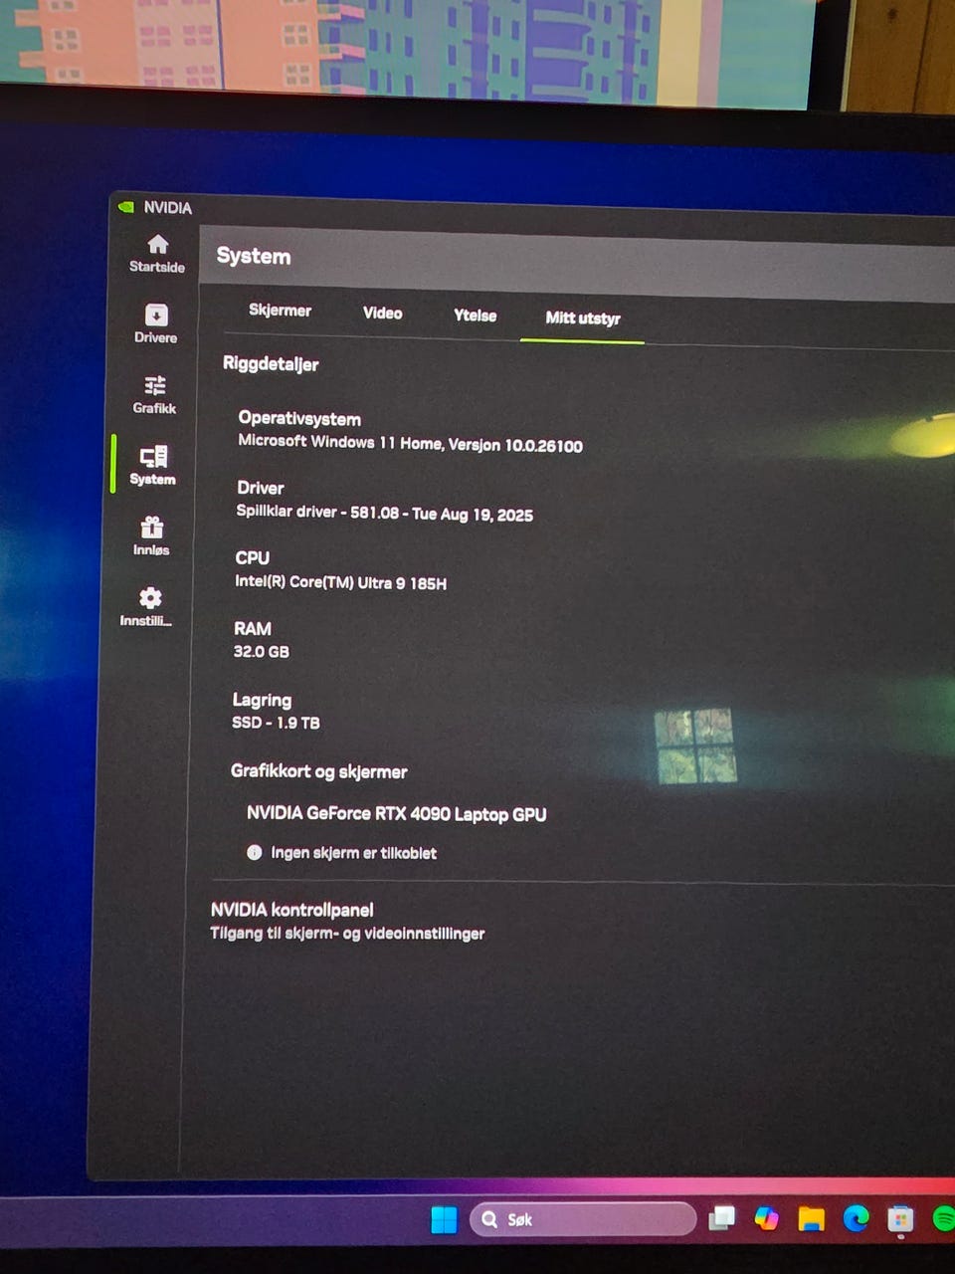Open Microsoft Store from the taskbar
This screenshot has height=1274, width=955.
tap(900, 1218)
